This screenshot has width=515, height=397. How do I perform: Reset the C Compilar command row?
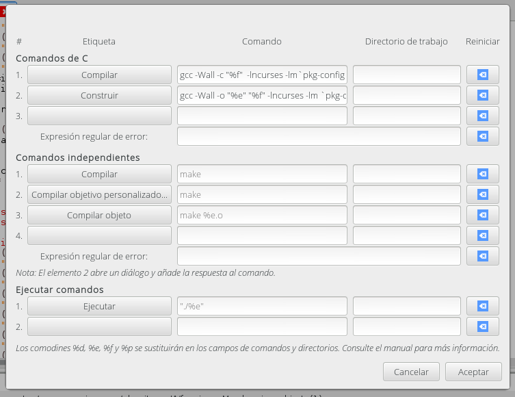(483, 75)
